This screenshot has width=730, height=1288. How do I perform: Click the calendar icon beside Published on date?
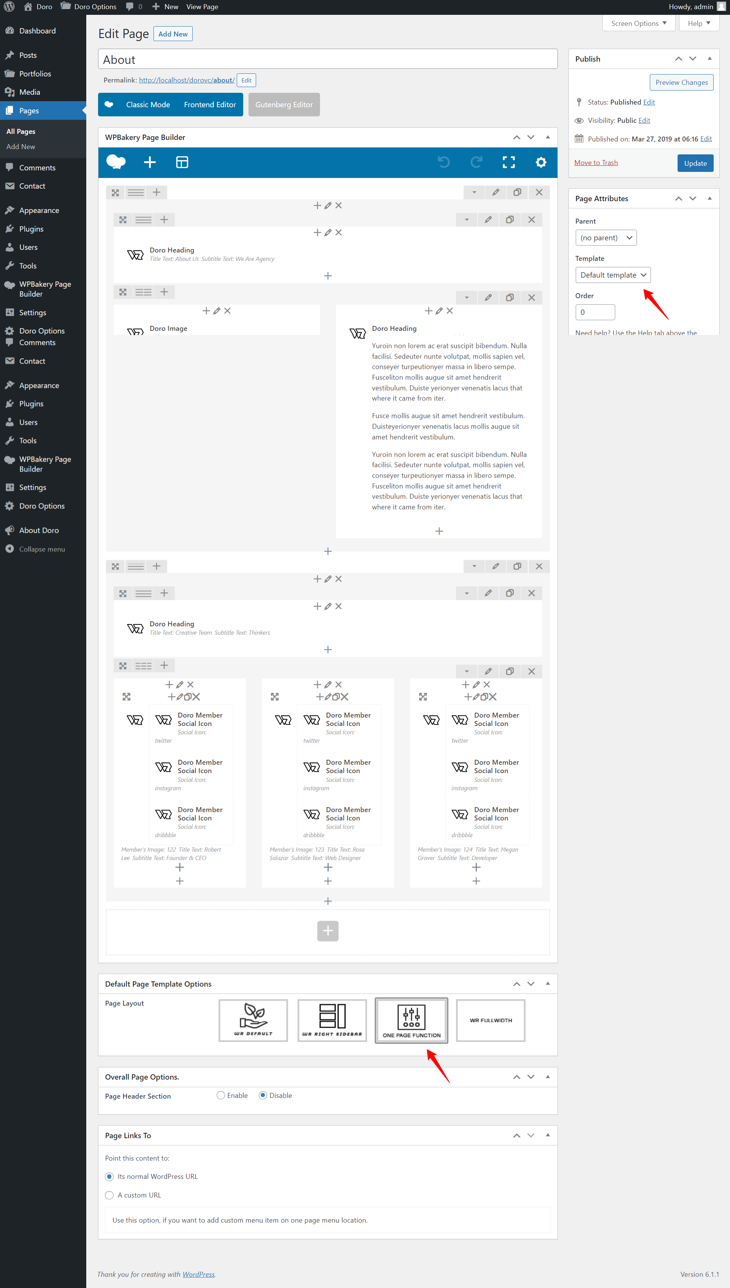[579, 139]
